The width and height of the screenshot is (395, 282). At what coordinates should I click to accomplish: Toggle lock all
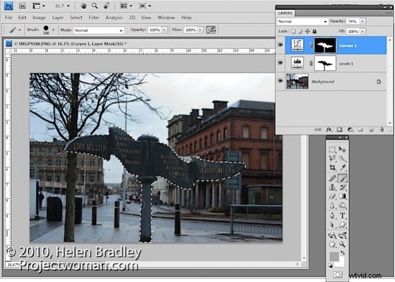point(315,31)
